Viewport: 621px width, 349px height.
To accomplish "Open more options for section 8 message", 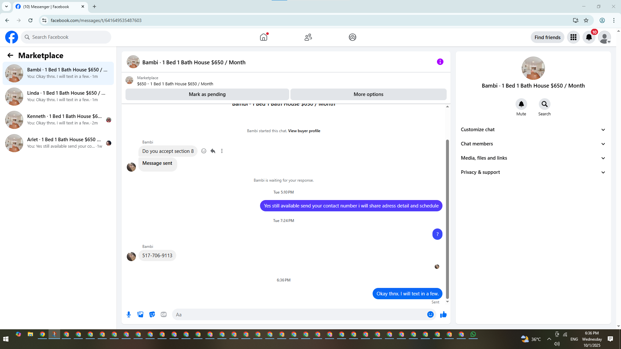I will tap(222, 151).
